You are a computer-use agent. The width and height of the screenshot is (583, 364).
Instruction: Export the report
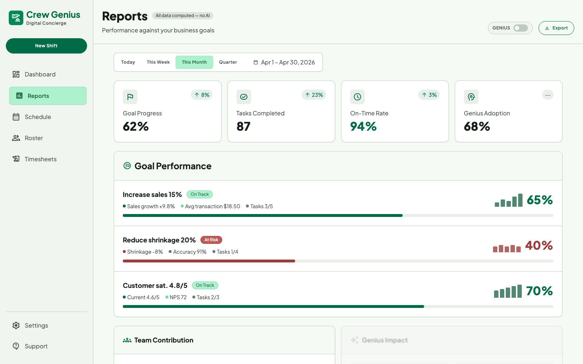point(556,28)
